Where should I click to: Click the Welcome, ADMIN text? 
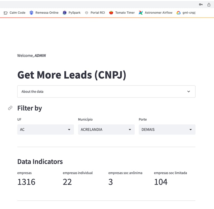tap(31, 55)
